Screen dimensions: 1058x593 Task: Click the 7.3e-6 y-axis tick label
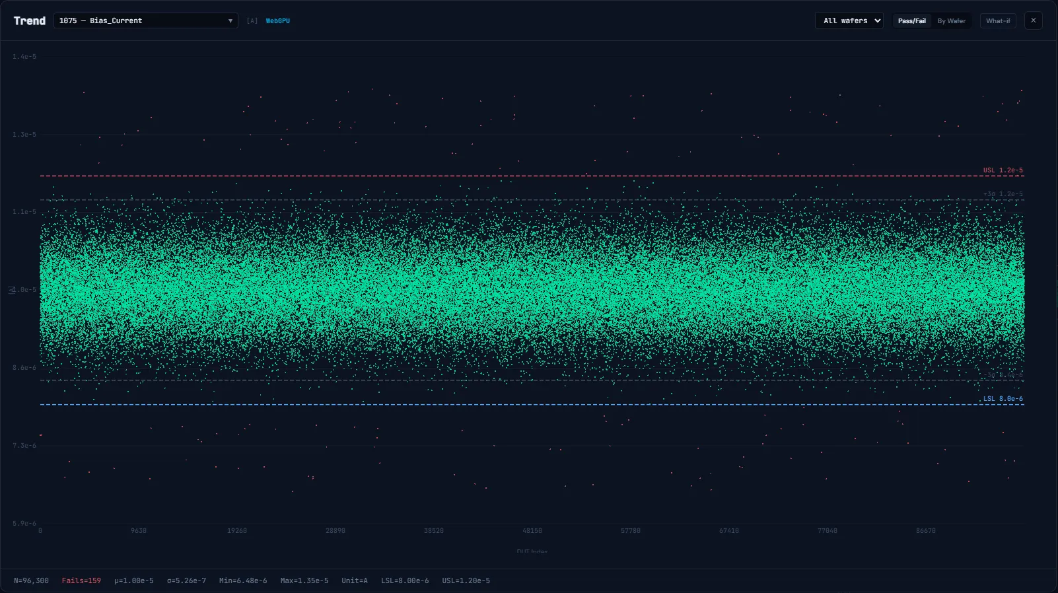24,446
